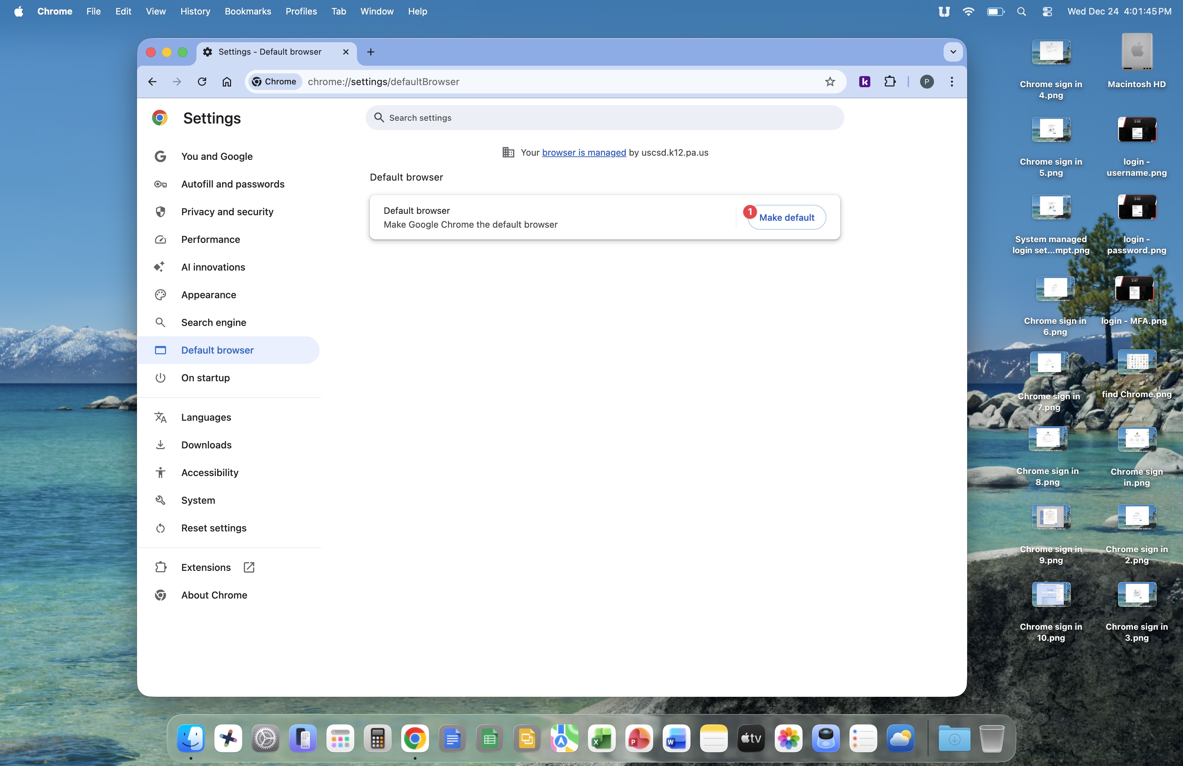1183x766 pixels.
Task: Open Chrome three-dot menu
Action: [x=951, y=82]
